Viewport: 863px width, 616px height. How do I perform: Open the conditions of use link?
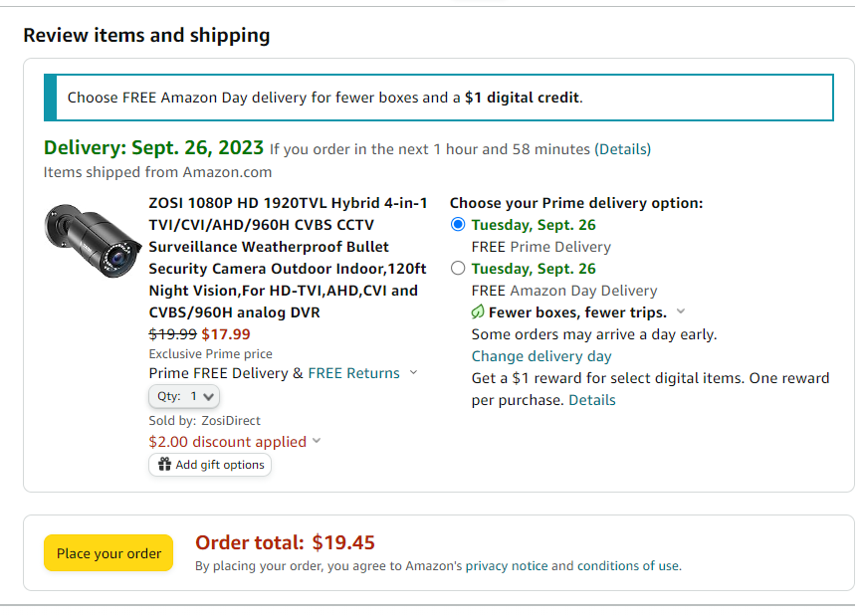click(627, 566)
